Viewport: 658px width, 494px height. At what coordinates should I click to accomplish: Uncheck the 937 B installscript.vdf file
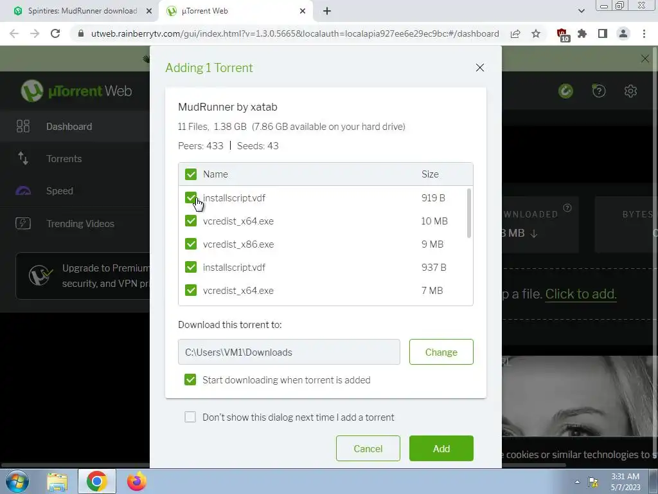(190, 267)
